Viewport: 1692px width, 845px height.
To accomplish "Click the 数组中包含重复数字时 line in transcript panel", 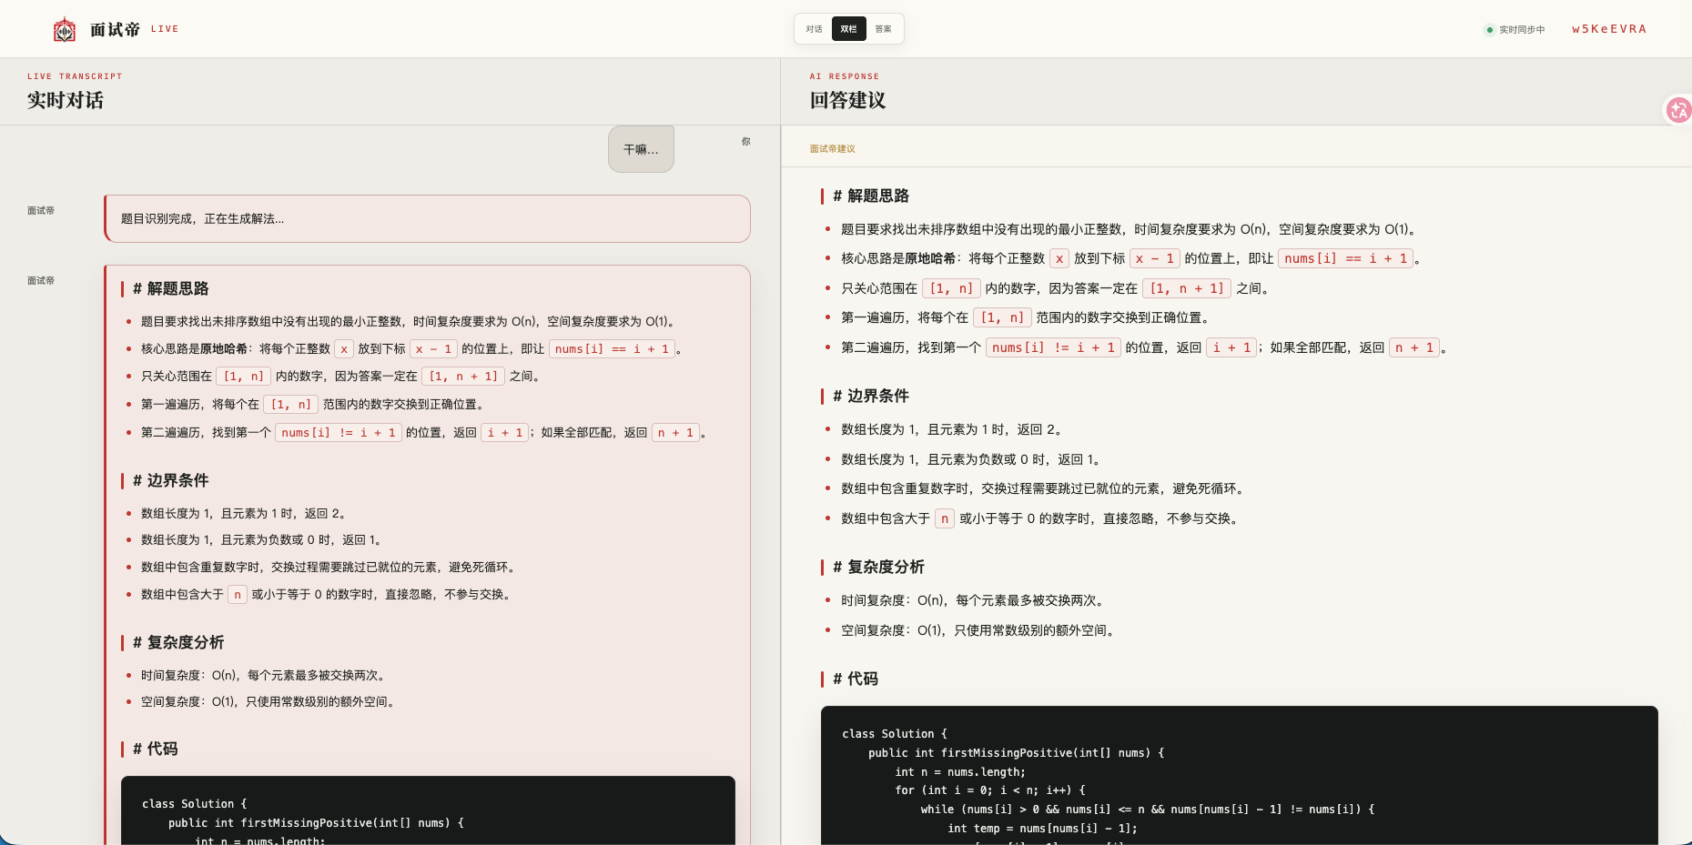I will (330, 567).
